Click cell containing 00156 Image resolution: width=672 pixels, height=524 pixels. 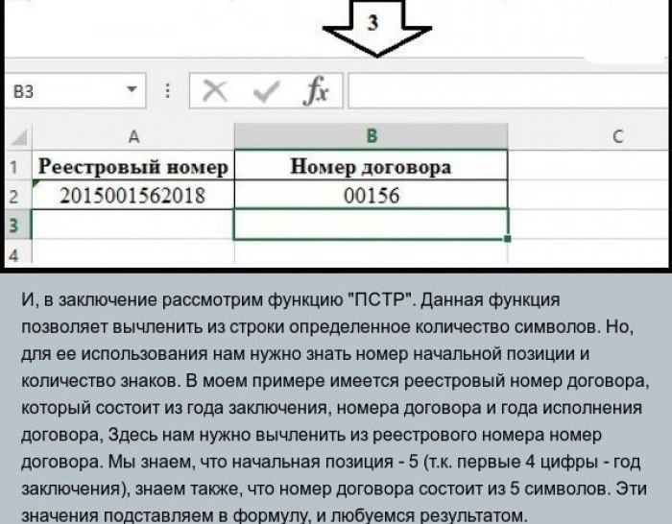click(x=371, y=196)
